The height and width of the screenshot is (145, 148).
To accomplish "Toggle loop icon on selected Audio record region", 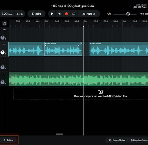I will coord(81,44).
